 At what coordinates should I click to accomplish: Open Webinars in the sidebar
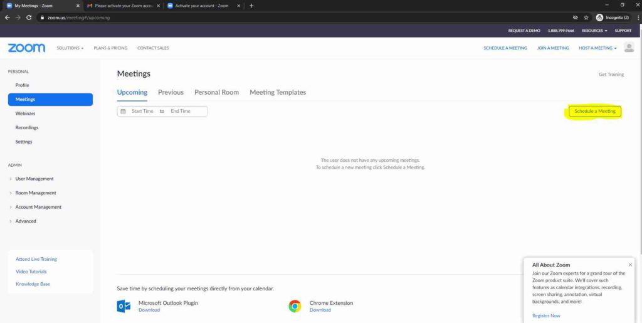(x=25, y=114)
